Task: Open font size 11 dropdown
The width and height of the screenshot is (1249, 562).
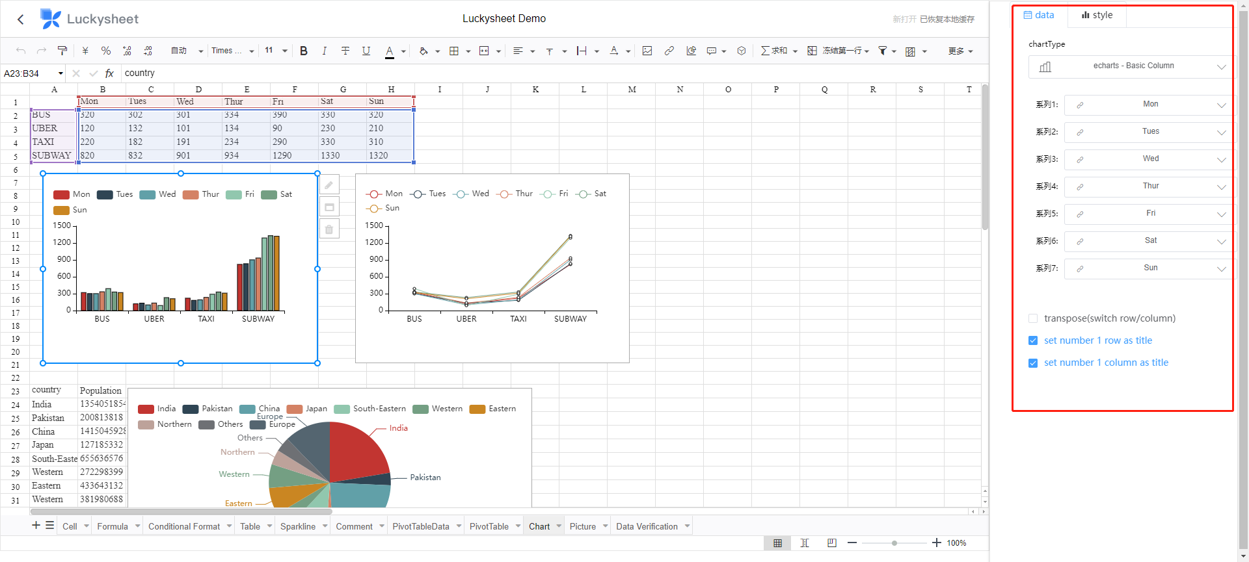Action: coord(276,51)
